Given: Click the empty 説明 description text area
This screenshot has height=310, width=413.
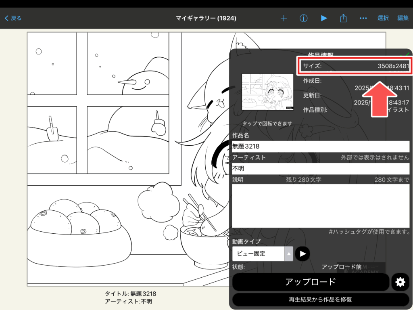Looking at the screenshot, I should point(321,206).
